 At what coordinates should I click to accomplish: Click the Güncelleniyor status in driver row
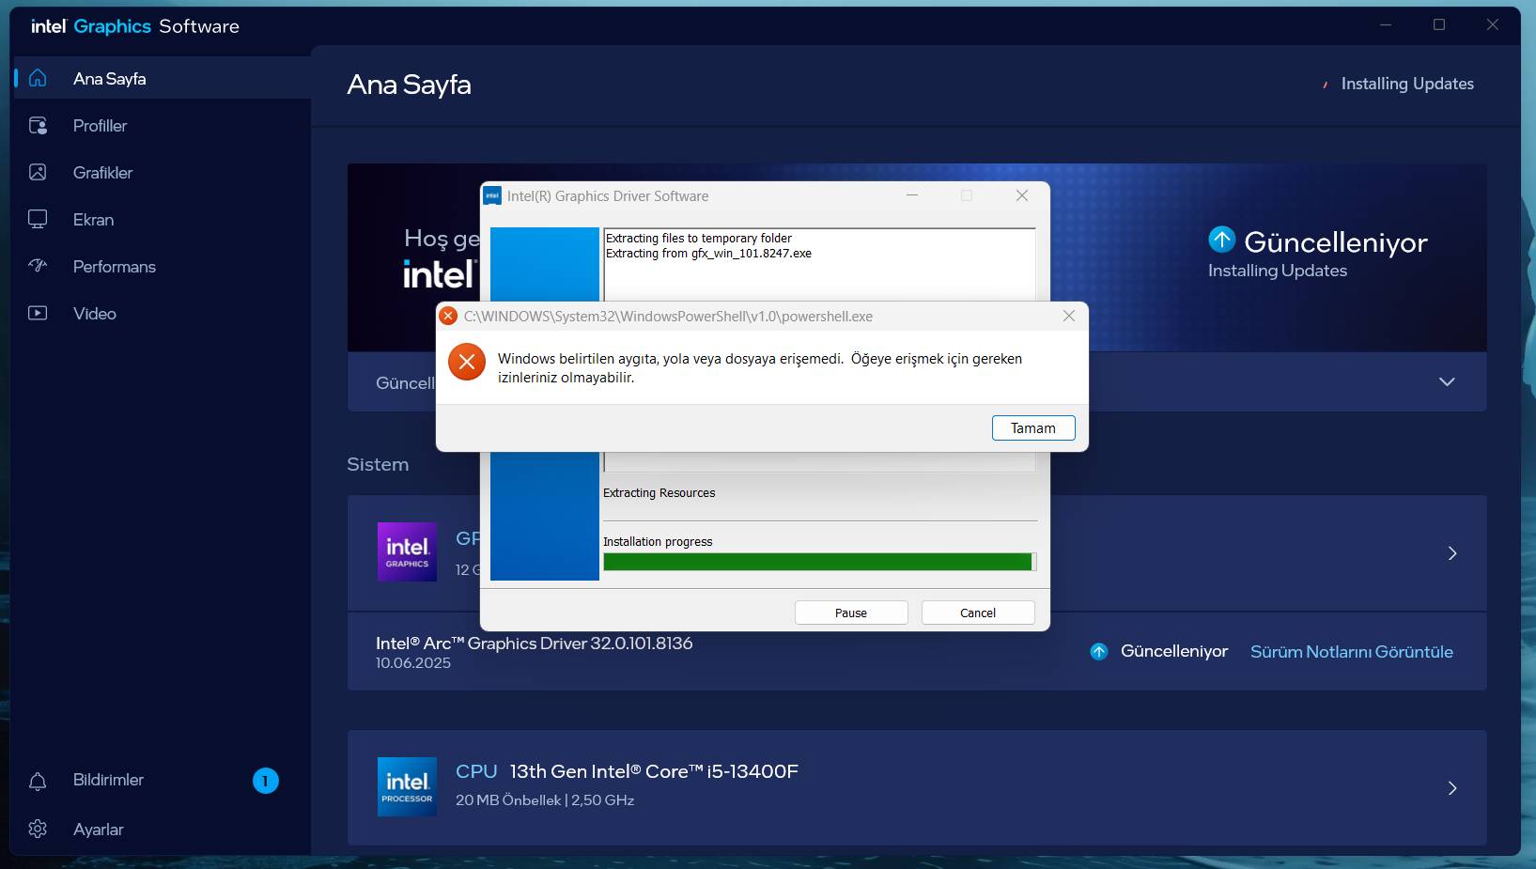(x=1174, y=651)
